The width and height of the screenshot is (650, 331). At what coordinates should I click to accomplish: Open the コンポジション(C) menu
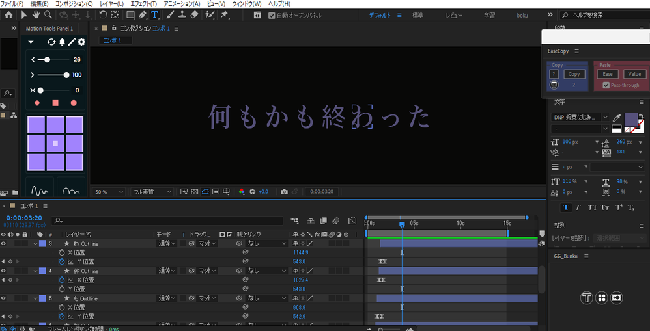[x=74, y=4]
